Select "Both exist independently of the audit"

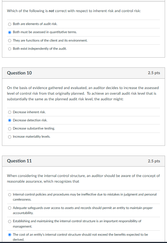pyautogui.click(x=9, y=48)
